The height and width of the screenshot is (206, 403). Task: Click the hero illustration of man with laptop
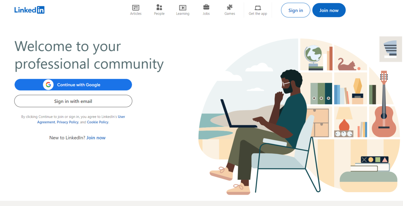(x=300, y=116)
